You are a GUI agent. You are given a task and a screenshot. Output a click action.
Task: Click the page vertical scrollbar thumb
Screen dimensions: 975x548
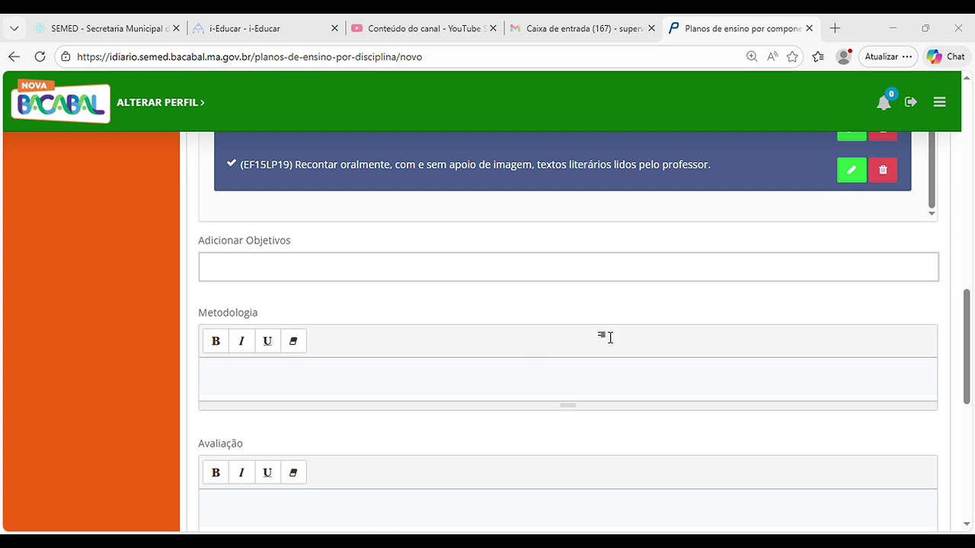[x=967, y=346]
